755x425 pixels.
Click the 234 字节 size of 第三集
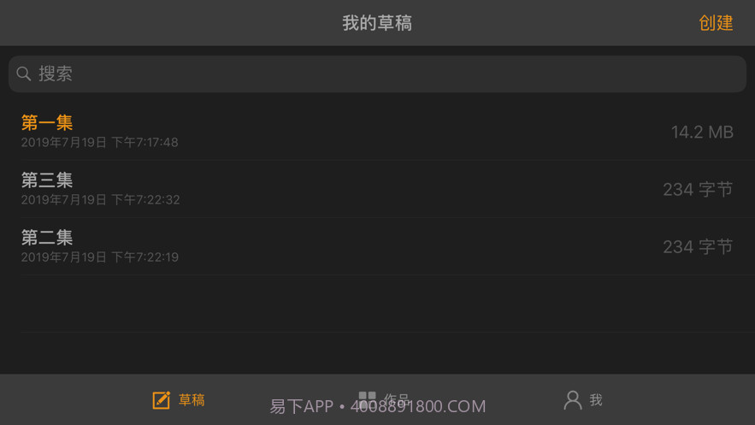[698, 189]
